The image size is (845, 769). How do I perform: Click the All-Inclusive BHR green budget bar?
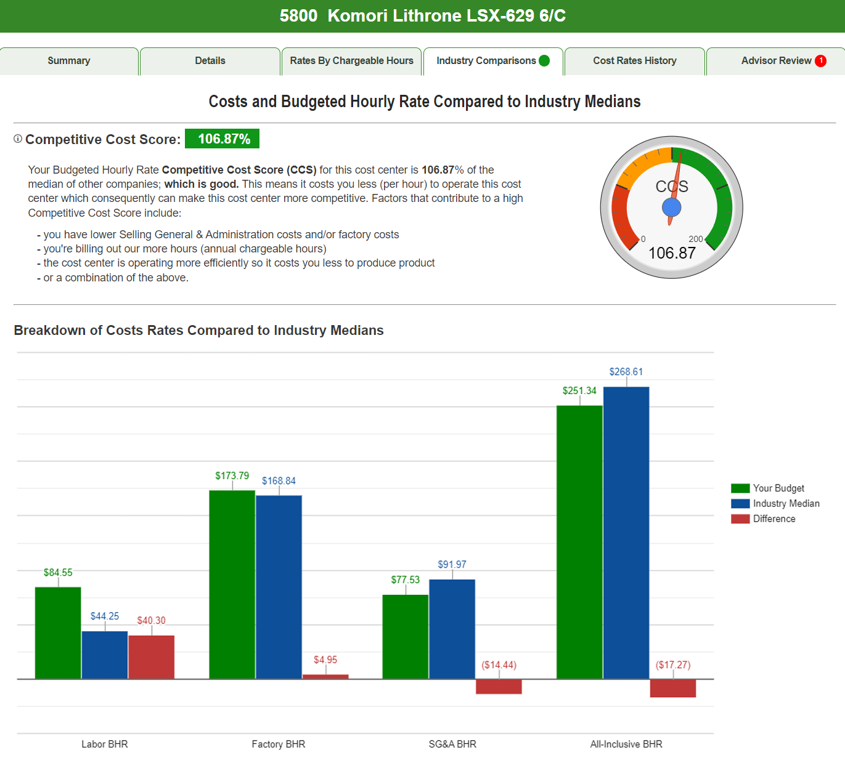[x=579, y=542]
